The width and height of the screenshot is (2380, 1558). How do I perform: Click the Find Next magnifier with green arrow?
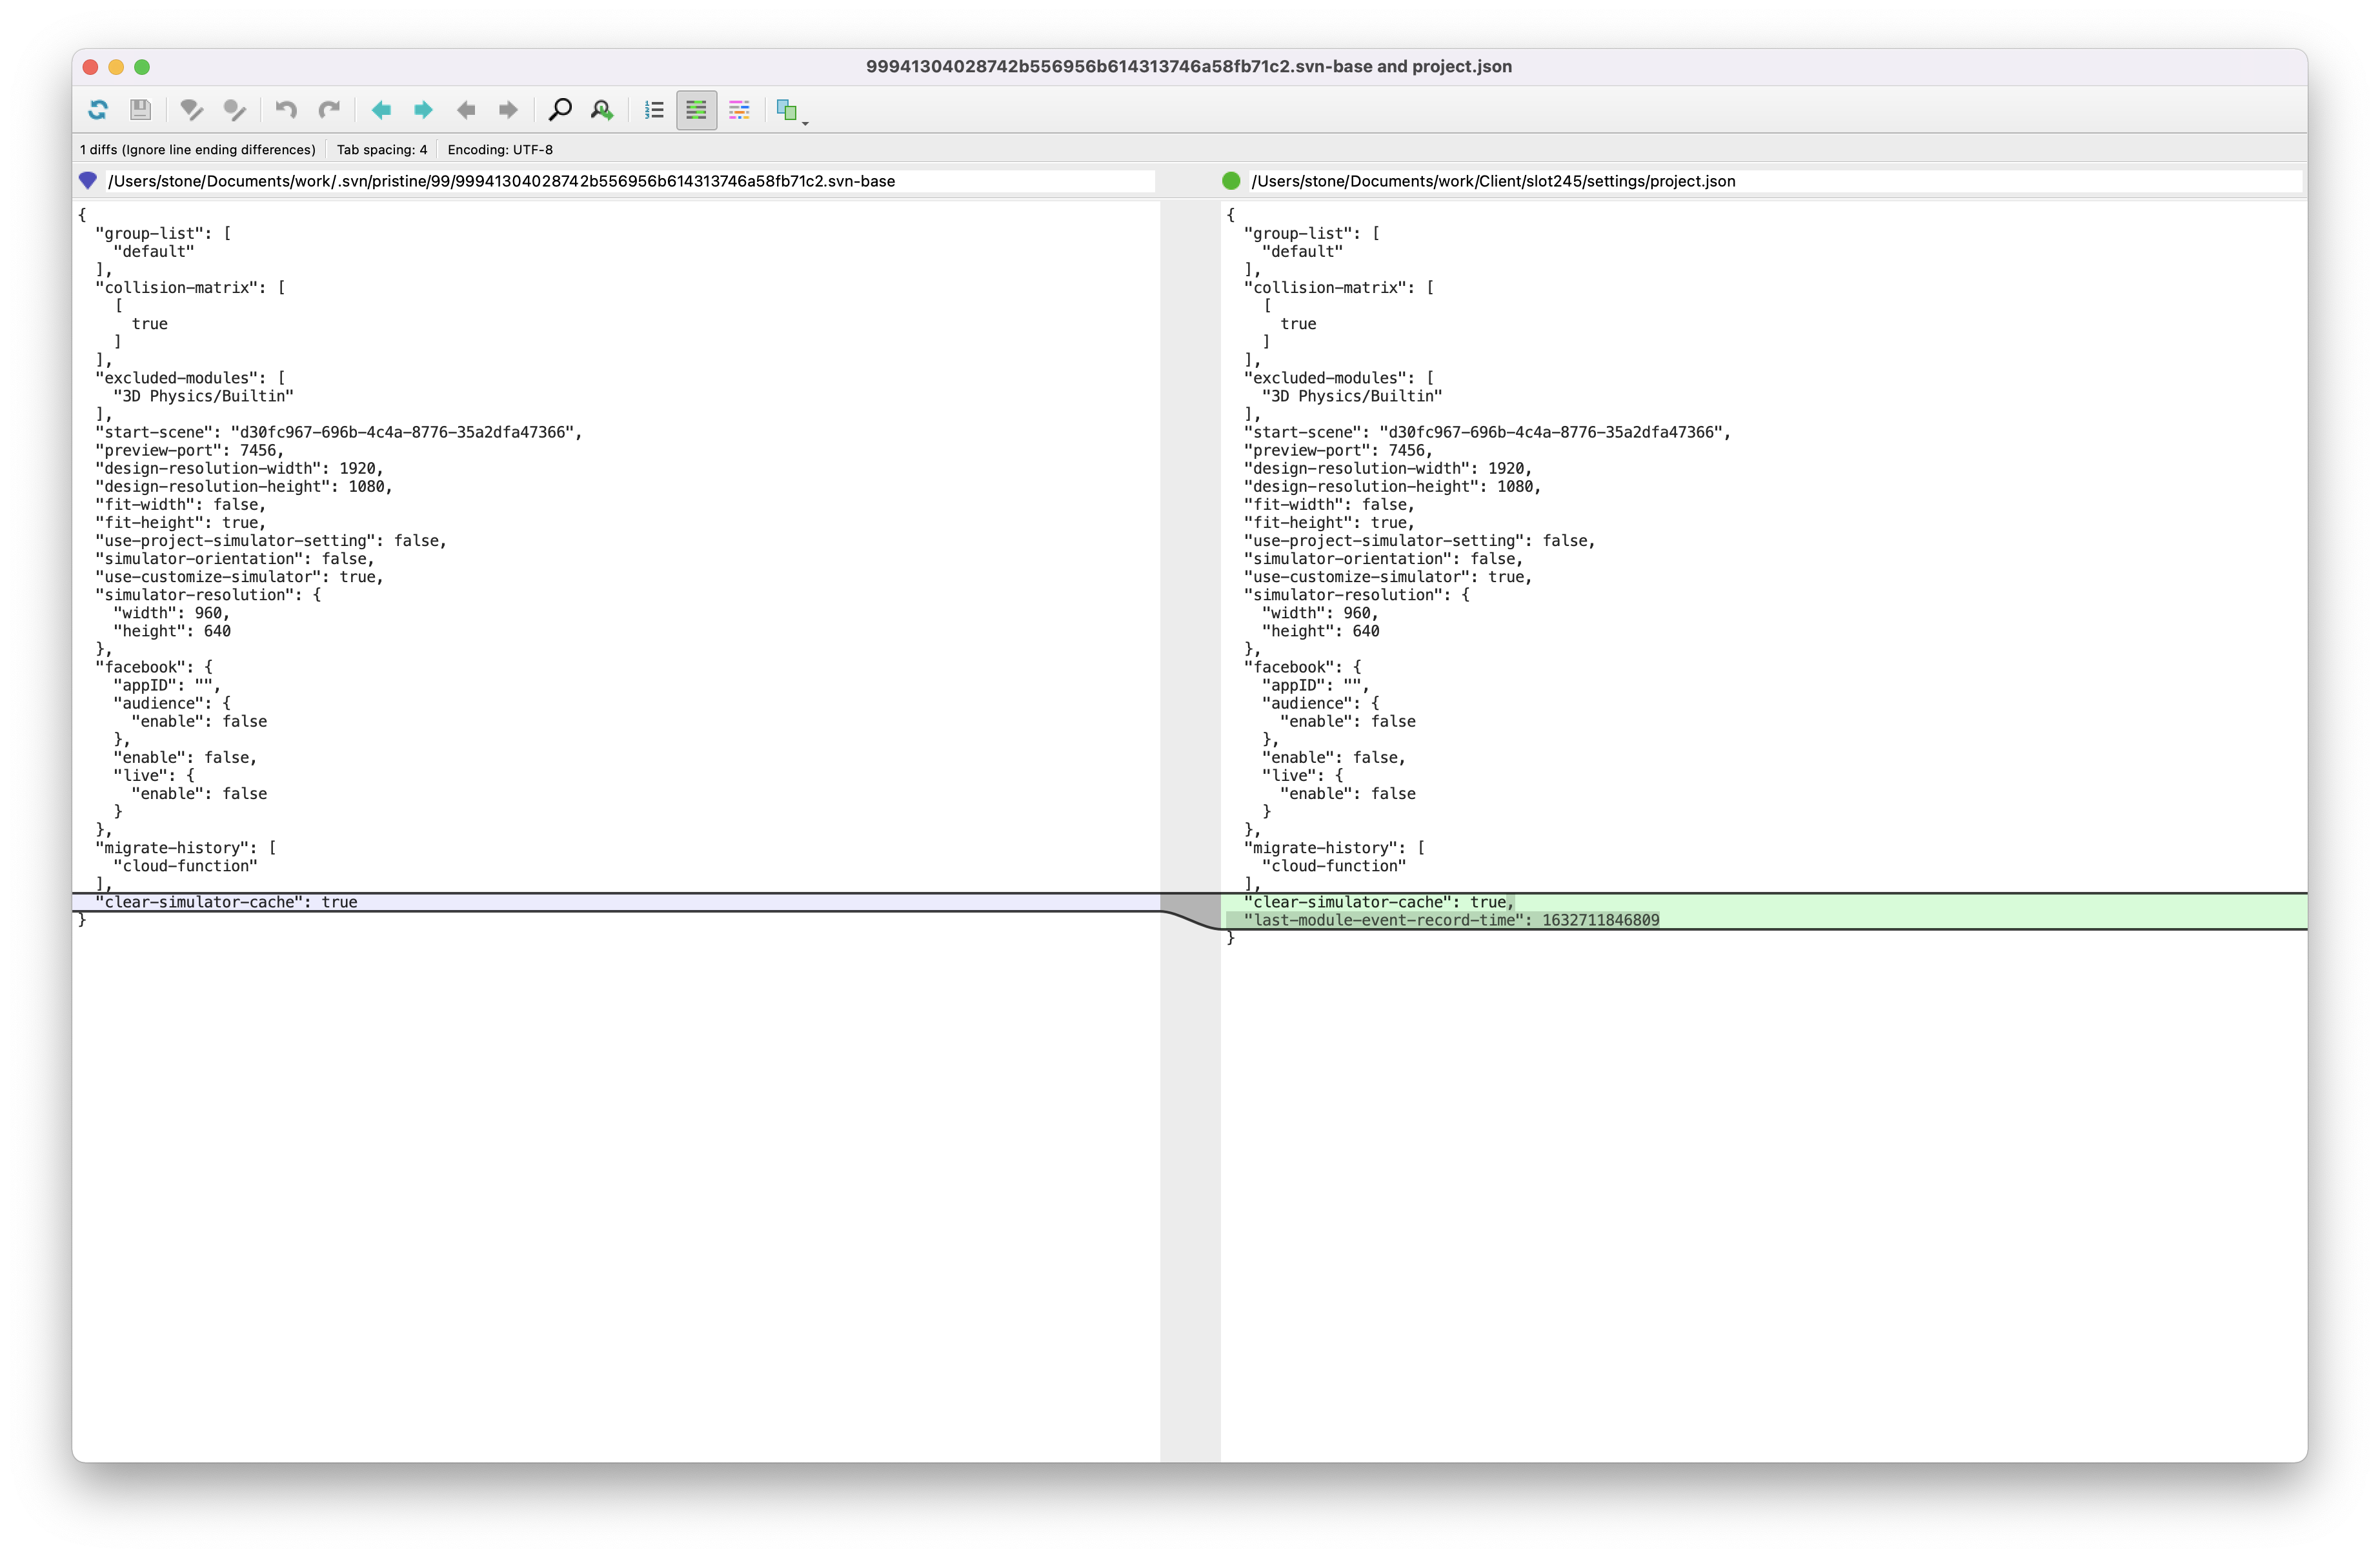(602, 109)
